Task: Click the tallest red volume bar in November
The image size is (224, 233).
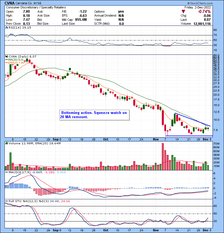Action: tap(163, 157)
